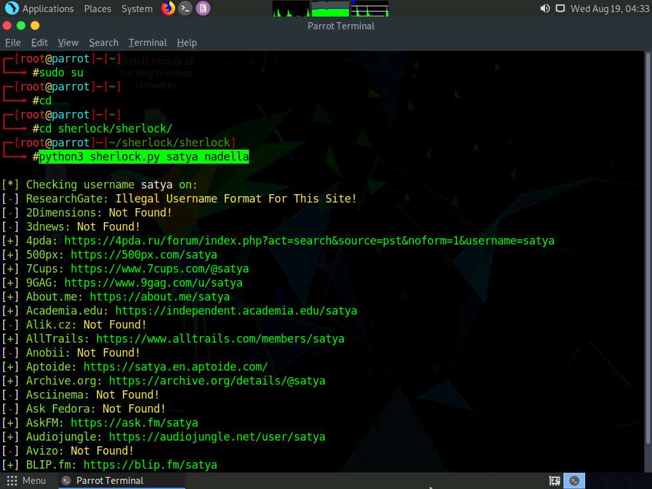The image size is (652, 489).
Task: Open the satya.en.aptoide.com URL
Action: pyautogui.click(x=176, y=367)
